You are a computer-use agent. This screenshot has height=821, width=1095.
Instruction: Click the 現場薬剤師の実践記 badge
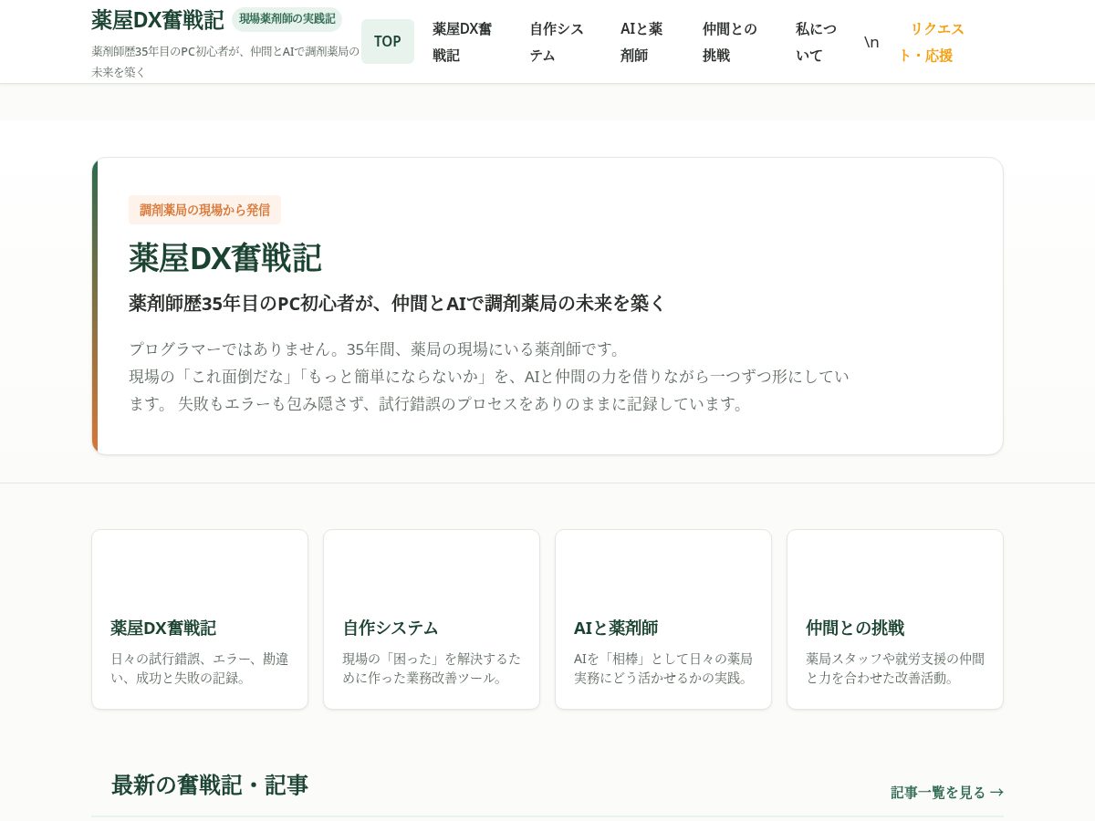287,18
